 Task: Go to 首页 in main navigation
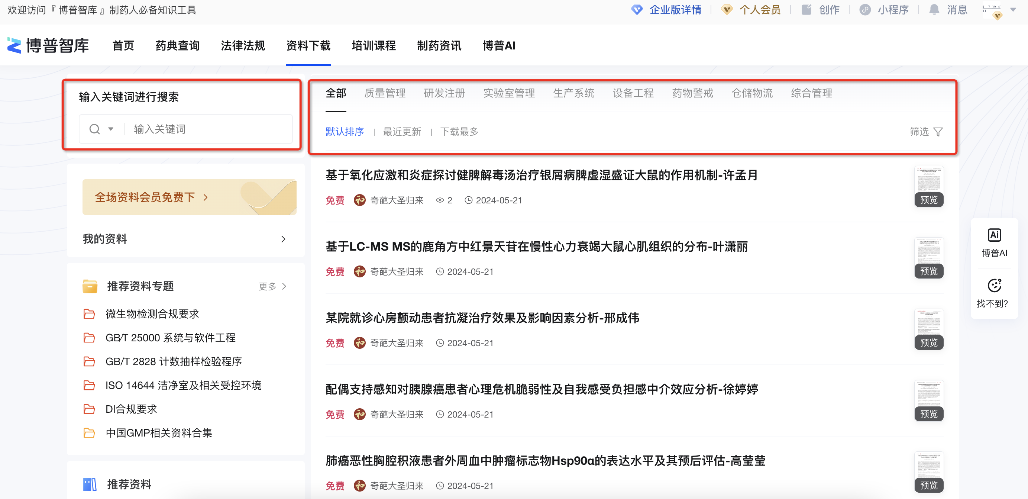tap(123, 45)
